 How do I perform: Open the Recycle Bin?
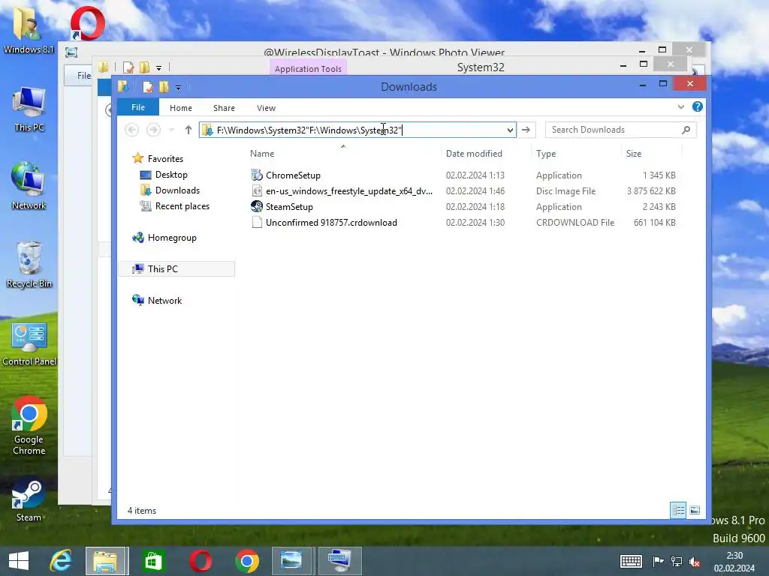point(29,265)
